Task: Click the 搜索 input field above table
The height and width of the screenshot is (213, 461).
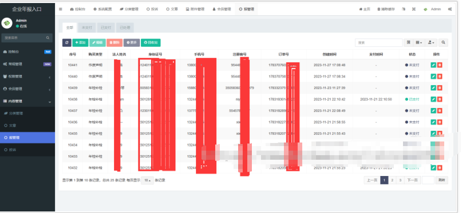Action: [379, 43]
